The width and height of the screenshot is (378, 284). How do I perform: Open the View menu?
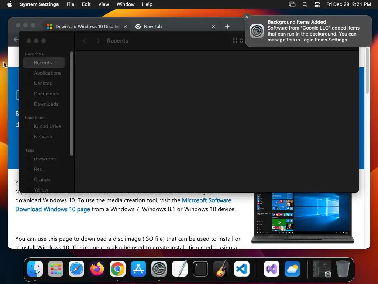point(104,4)
